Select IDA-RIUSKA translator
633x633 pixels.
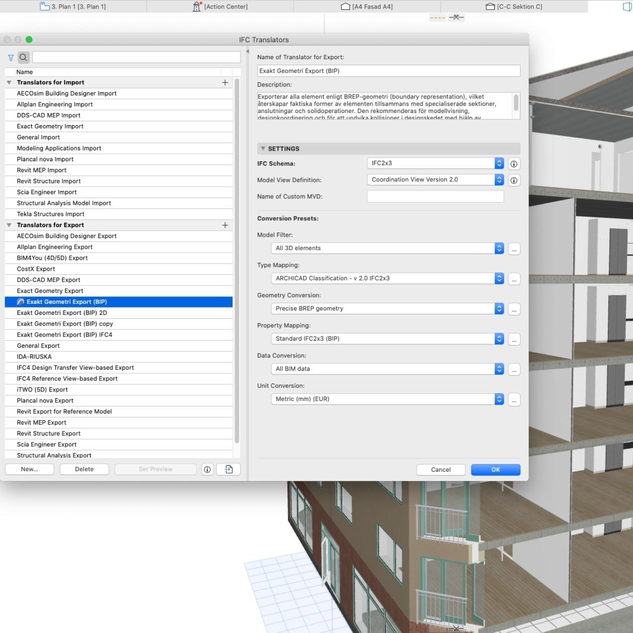coord(119,357)
